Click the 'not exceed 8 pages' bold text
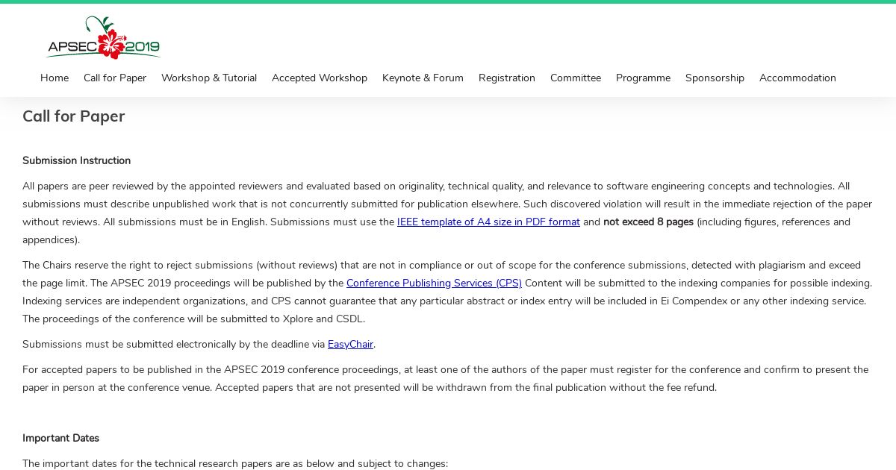Image resolution: width=896 pixels, height=470 pixels. tap(648, 222)
